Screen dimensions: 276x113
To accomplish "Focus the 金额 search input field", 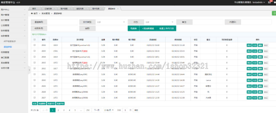I will point(111,28).
